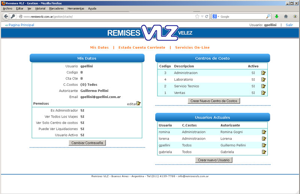Click the Usuarios Actuales panel header
Image resolution: width=300 pixels, height=194 pixels.
[213, 117]
